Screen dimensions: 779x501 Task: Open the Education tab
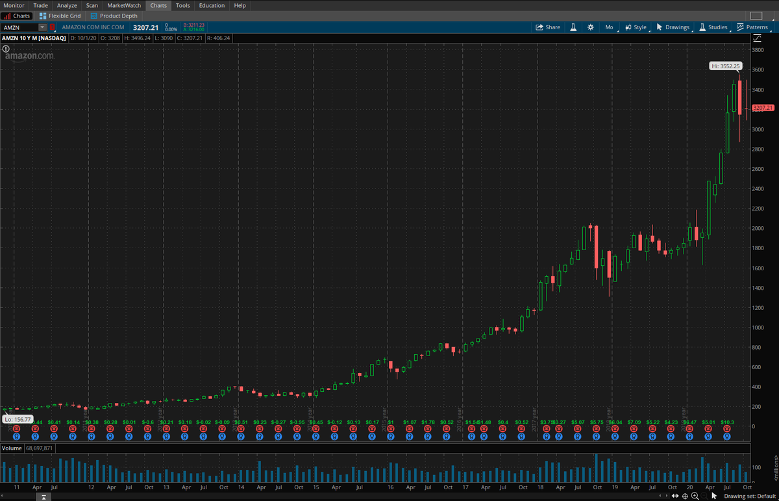[212, 5]
